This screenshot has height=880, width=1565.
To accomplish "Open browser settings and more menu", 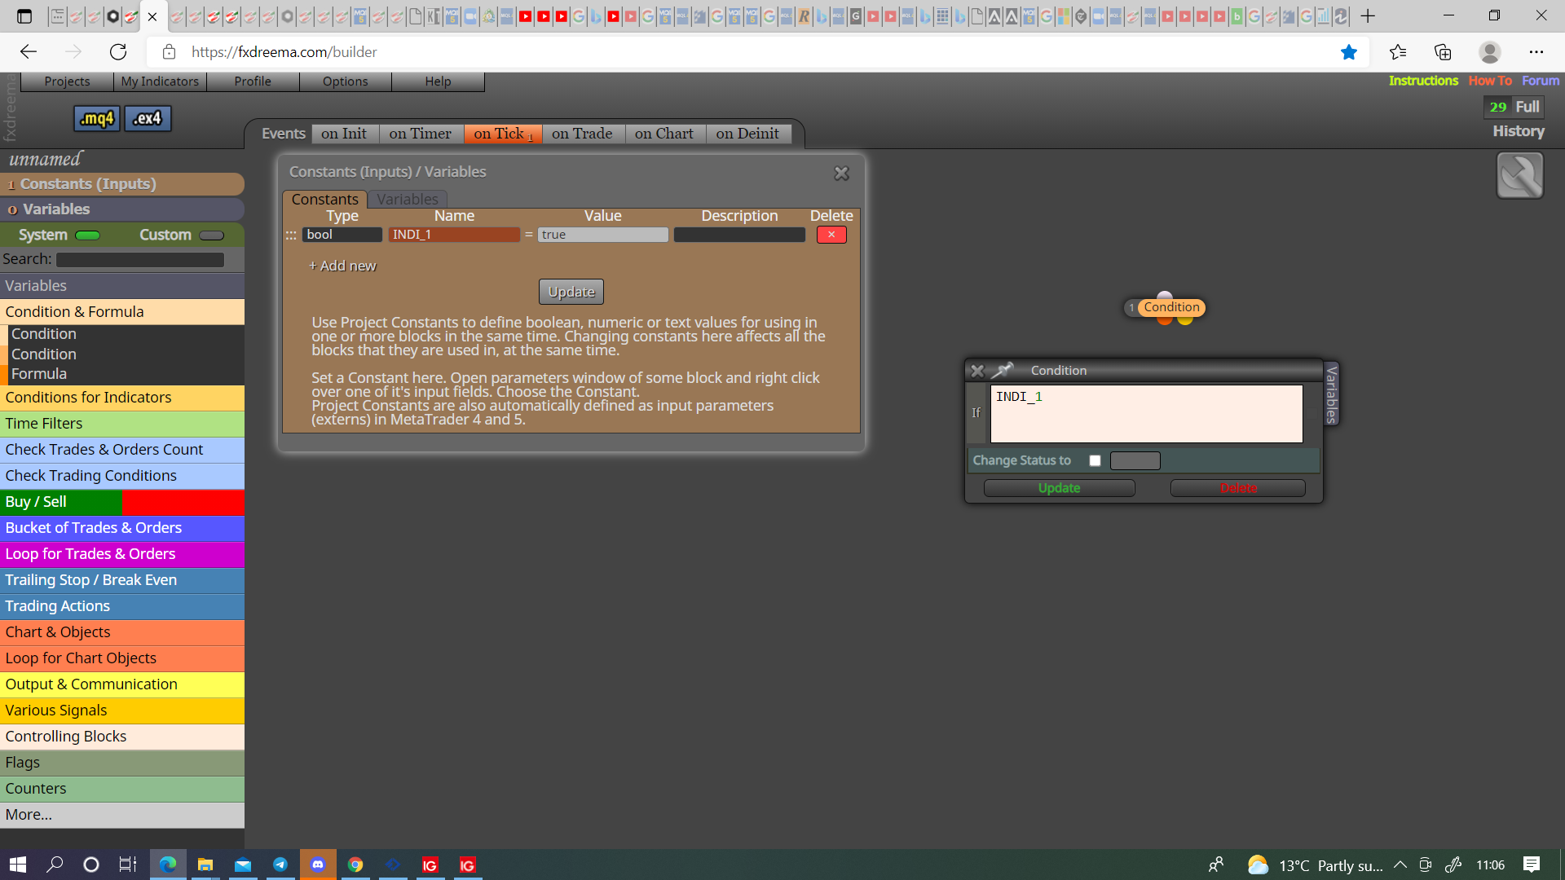I will click(1536, 52).
